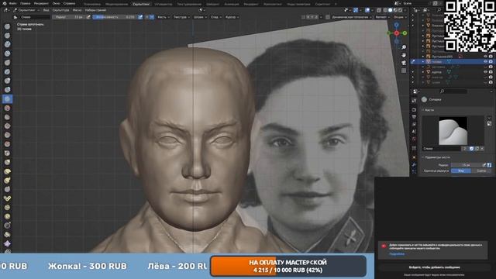Viewport: 496px width, 279px height.
Task: Select the Cloth brush tool
Action: pos(7,243)
